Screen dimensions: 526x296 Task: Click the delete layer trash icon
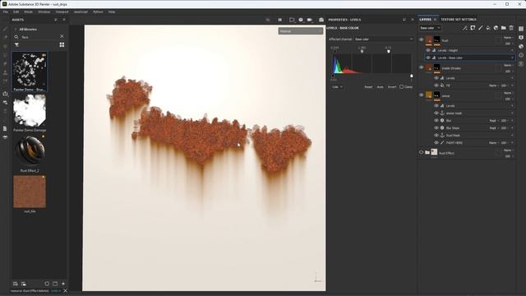tap(511, 28)
